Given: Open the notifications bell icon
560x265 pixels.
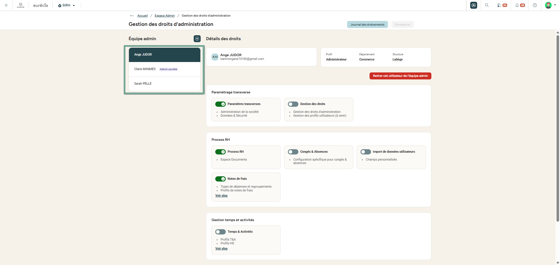Looking at the screenshot, I should click(520, 5).
